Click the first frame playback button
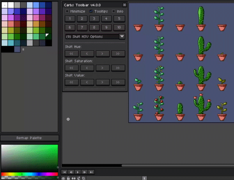This screenshot has height=180, width=234. click(x=64, y=172)
